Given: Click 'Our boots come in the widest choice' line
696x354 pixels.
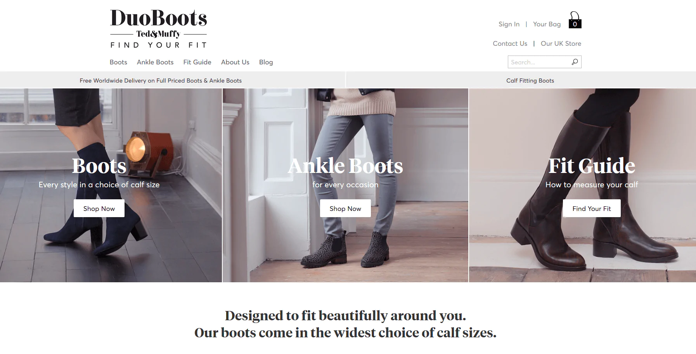Looking at the screenshot, I should (345, 333).
